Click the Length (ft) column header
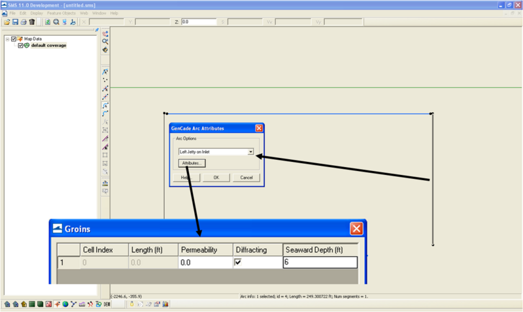The height and width of the screenshot is (312, 523). (153, 250)
